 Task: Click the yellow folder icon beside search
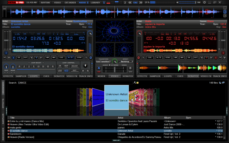click(x=137, y=83)
